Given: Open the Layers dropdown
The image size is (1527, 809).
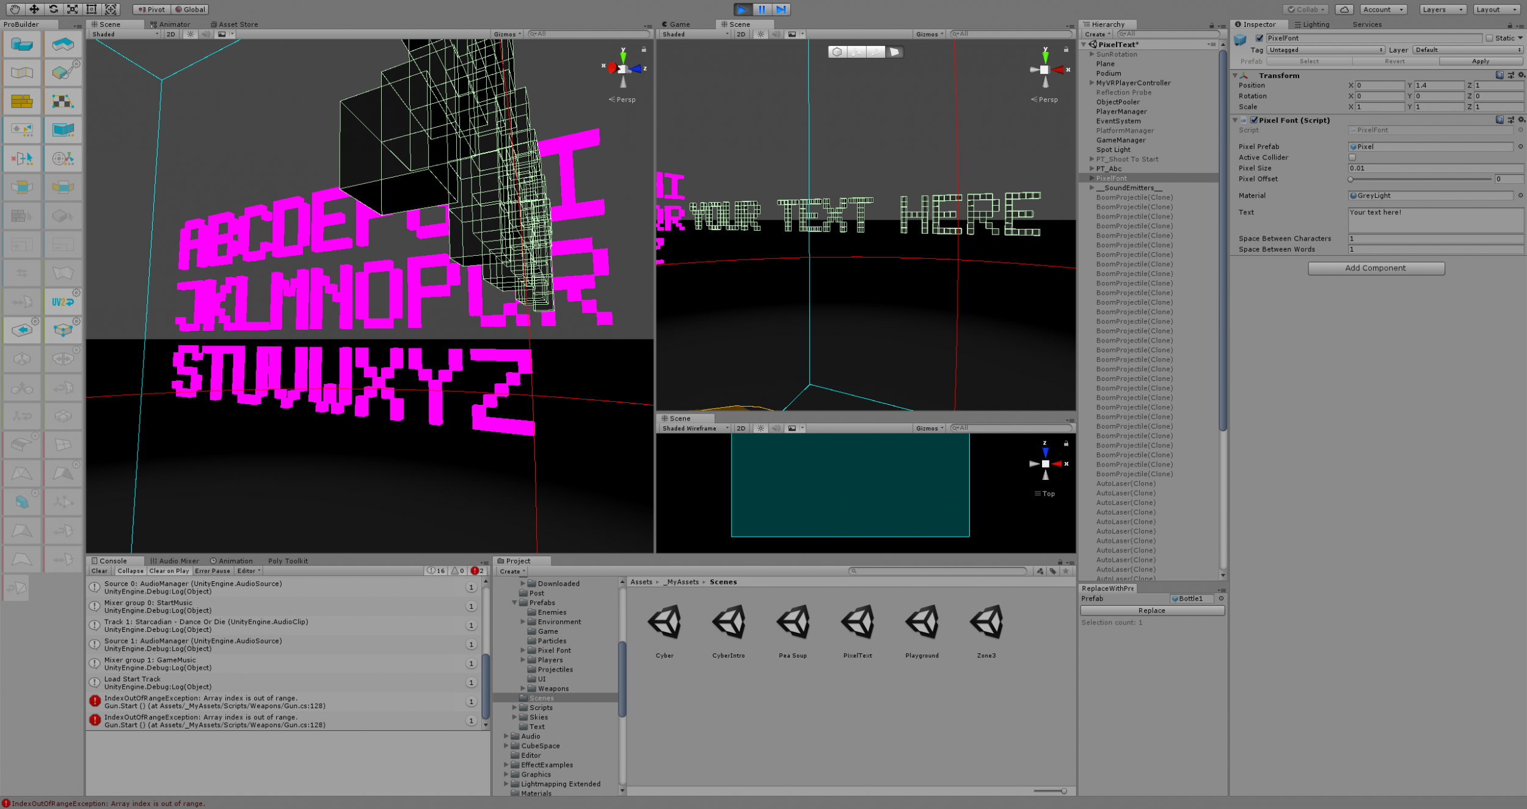Looking at the screenshot, I should coord(1442,9).
